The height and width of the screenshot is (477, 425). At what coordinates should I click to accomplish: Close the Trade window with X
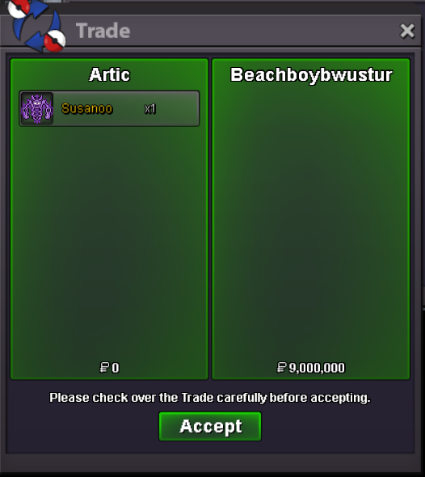407,31
